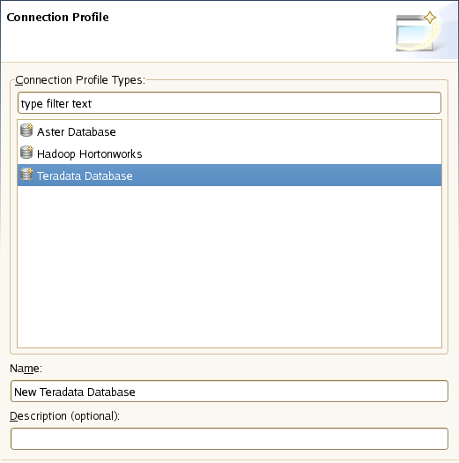Select Aster Database profile type
Screen dimensions: 459x463
(x=77, y=132)
